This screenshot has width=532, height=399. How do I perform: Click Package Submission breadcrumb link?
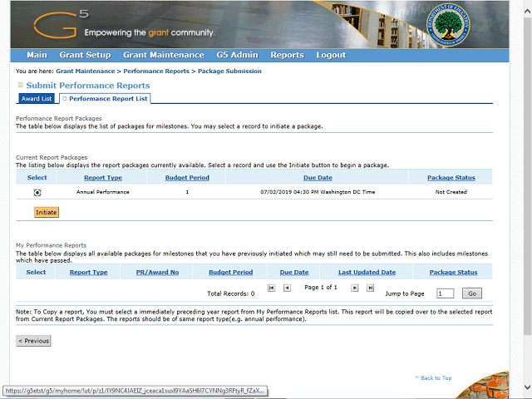coord(229,71)
